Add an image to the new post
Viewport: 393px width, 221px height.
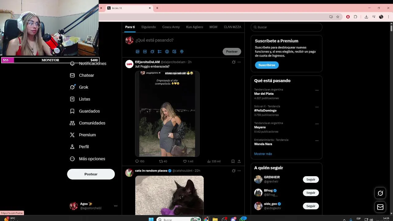tap(138, 52)
